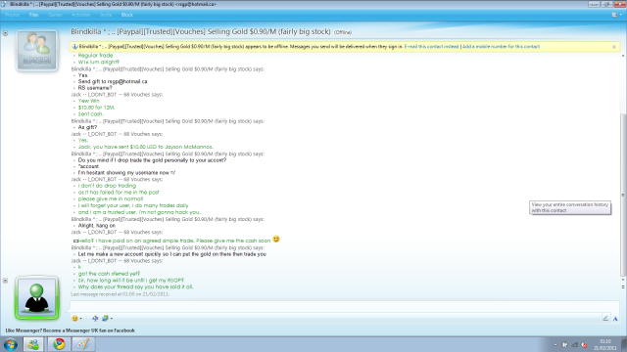Click message 'Alright, hang on'
The width and height of the screenshot is (627, 352).
97,226
